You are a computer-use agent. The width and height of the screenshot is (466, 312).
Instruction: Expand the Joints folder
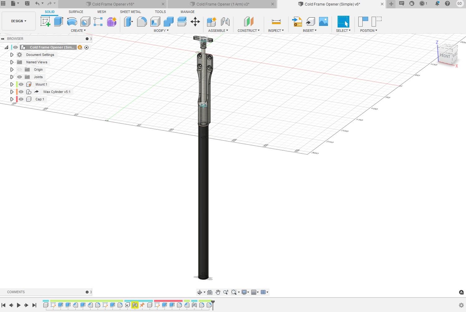(x=12, y=77)
